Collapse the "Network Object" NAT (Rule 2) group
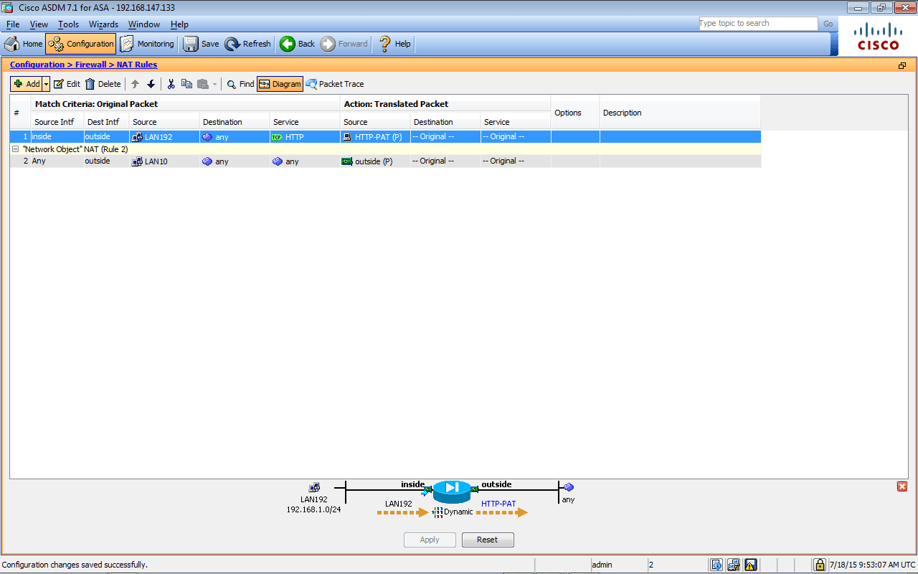Screen dimensions: 918x574 [x=15, y=149]
